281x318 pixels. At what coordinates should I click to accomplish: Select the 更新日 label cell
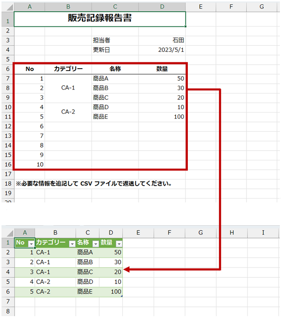(115, 50)
